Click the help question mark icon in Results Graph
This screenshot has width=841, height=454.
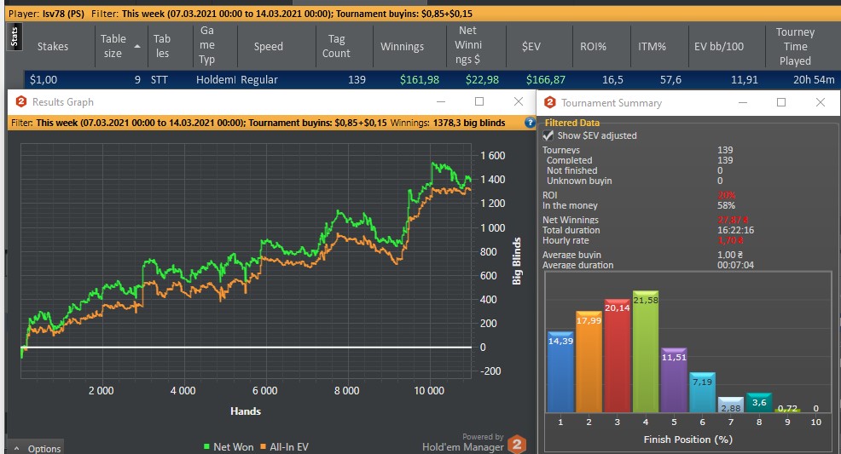530,123
